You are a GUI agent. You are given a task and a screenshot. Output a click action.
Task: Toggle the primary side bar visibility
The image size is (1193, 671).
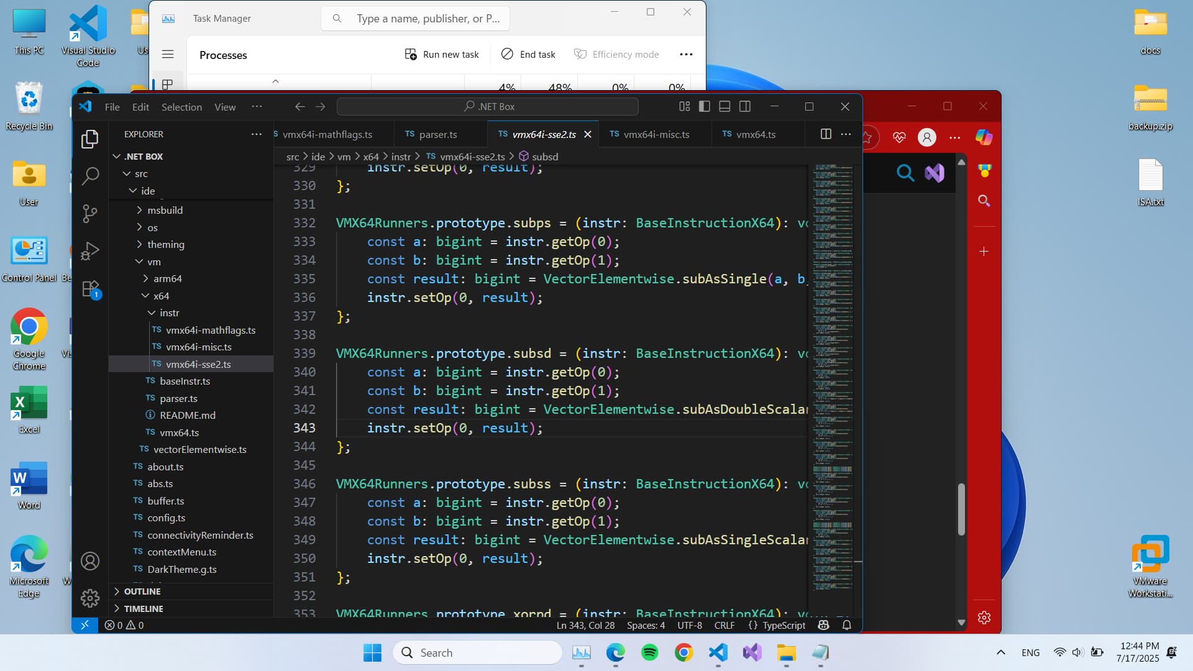pyautogui.click(x=705, y=106)
